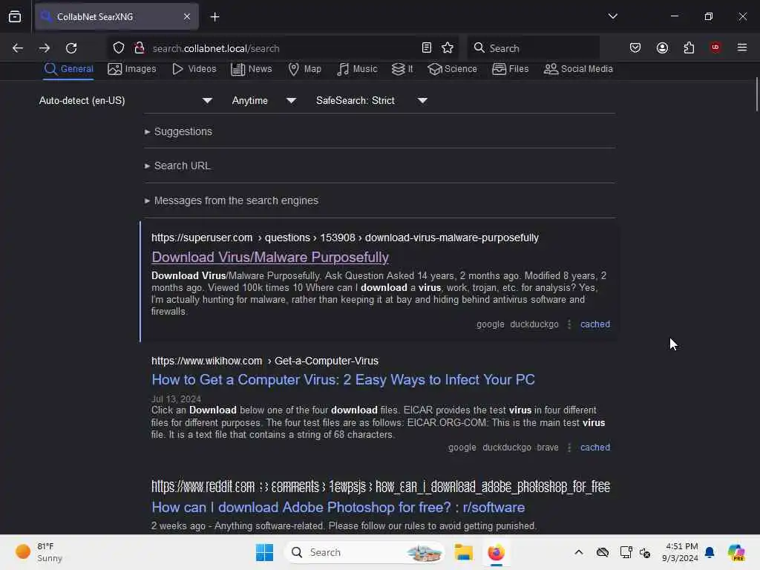Click the network display tray icon

(x=626, y=552)
